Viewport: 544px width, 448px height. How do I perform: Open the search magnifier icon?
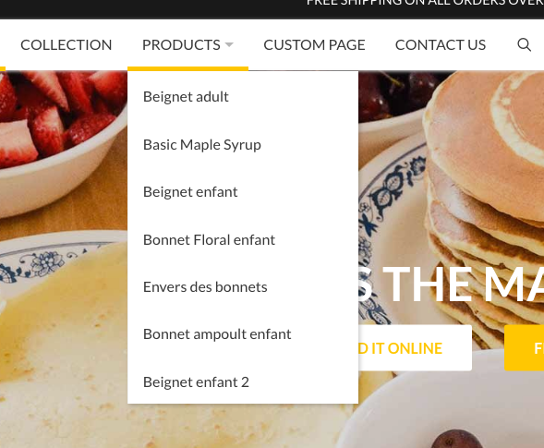point(524,44)
